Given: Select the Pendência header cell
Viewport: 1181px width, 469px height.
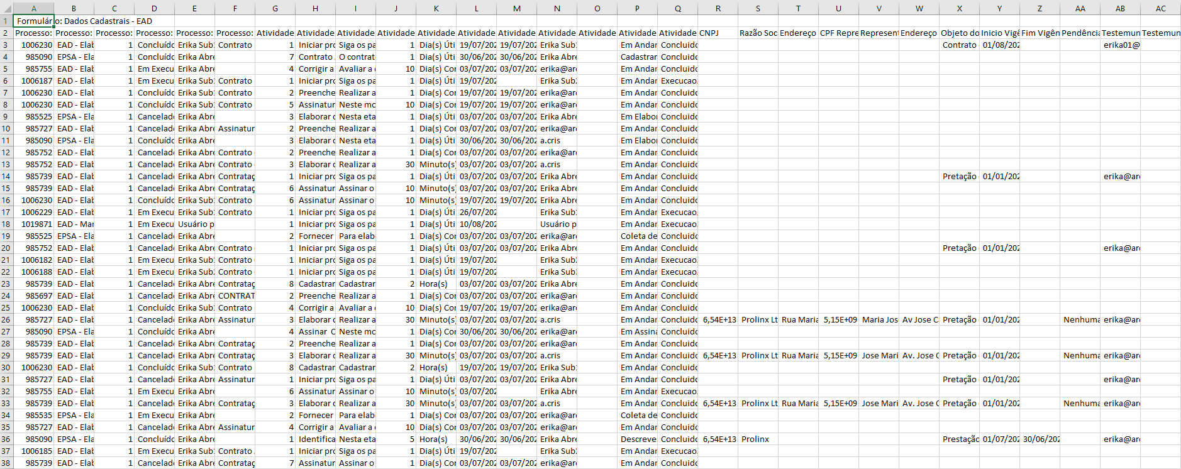Looking at the screenshot, I should pyautogui.click(x=1080, y=33).
